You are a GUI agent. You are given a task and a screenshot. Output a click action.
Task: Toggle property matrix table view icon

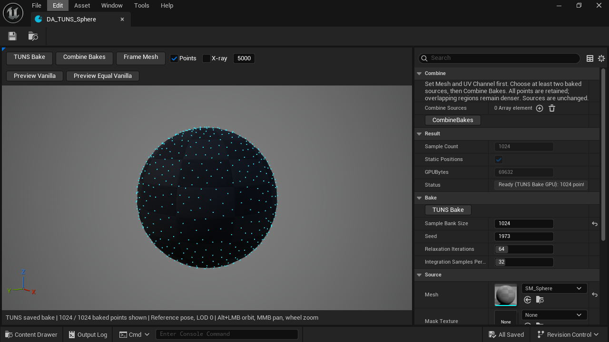(590, 58)
